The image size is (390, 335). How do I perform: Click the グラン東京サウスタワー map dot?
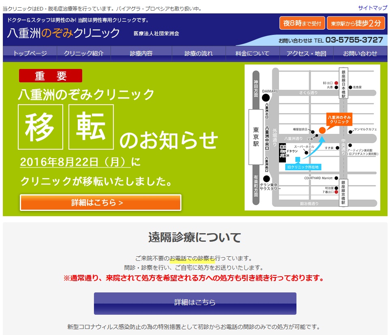click(266, 178)
